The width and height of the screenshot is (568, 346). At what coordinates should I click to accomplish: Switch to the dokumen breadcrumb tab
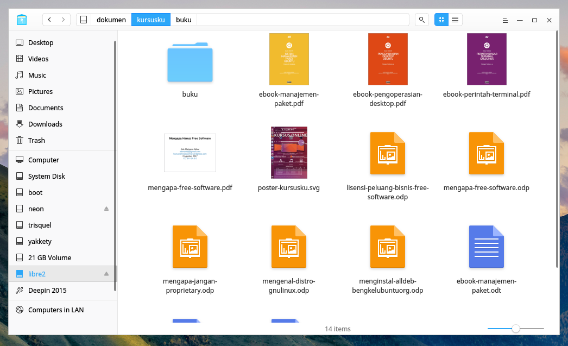pos(111,20)
